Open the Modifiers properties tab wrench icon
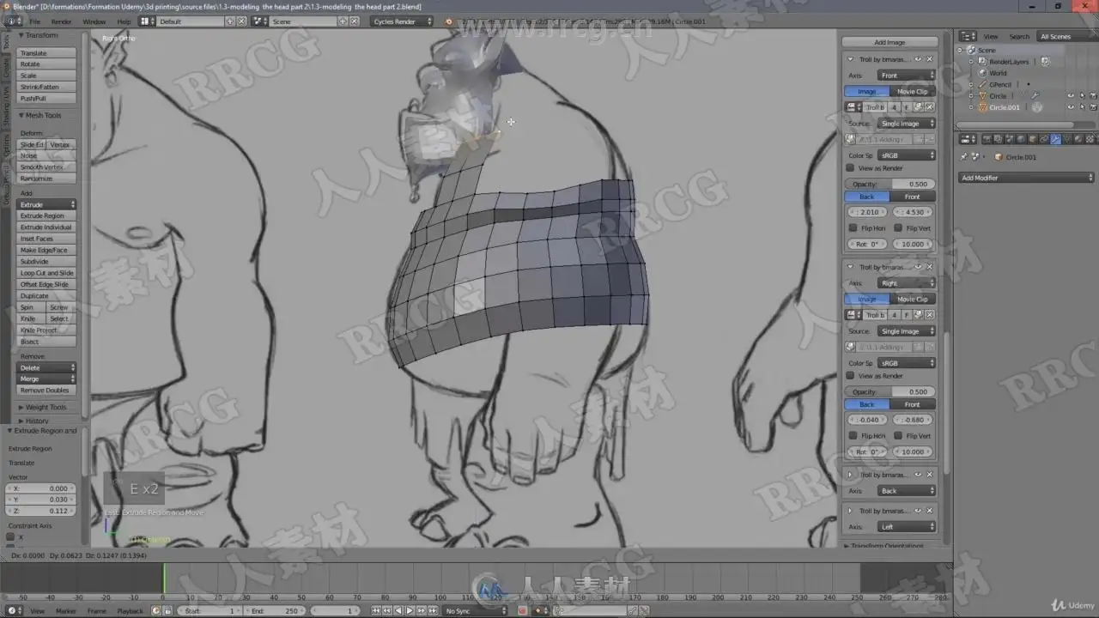Image resolution: width=1099 pixels, height=618 pixels. coord(1055,138)
